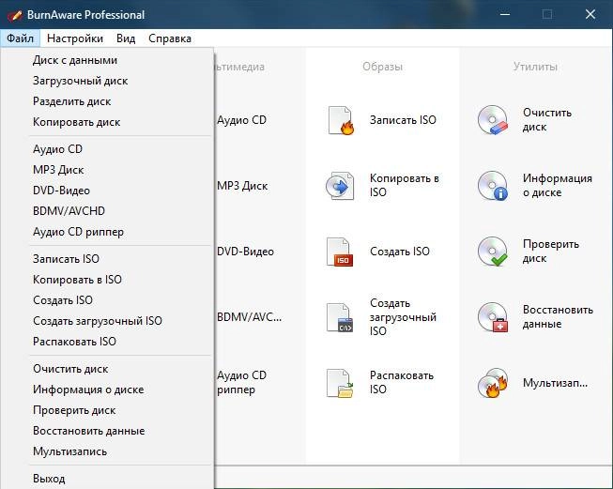This screenshot has width=613, height=489.
Task: Open Создать ISO label in Образы column
Action: pos(400,252)
